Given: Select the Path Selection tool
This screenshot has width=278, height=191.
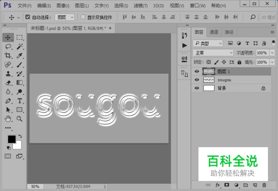Looking at the screenshot, I should 8,110.
